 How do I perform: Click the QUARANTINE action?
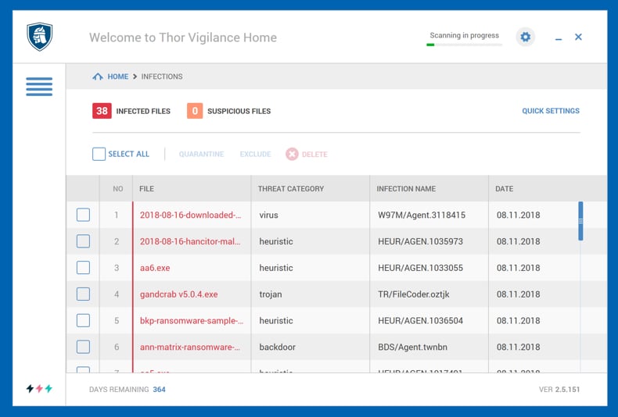click(x=201, y=154)
